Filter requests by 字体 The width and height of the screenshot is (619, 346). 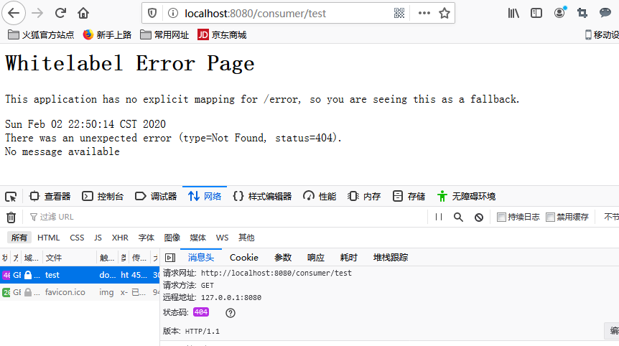coord(146,238)
